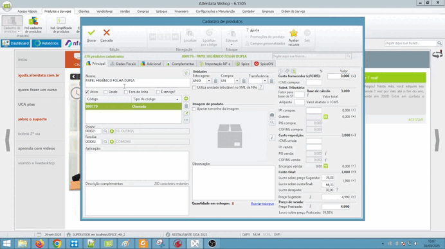
Task: Open sobre o suporte sidebar link
Action: (32, 119)
